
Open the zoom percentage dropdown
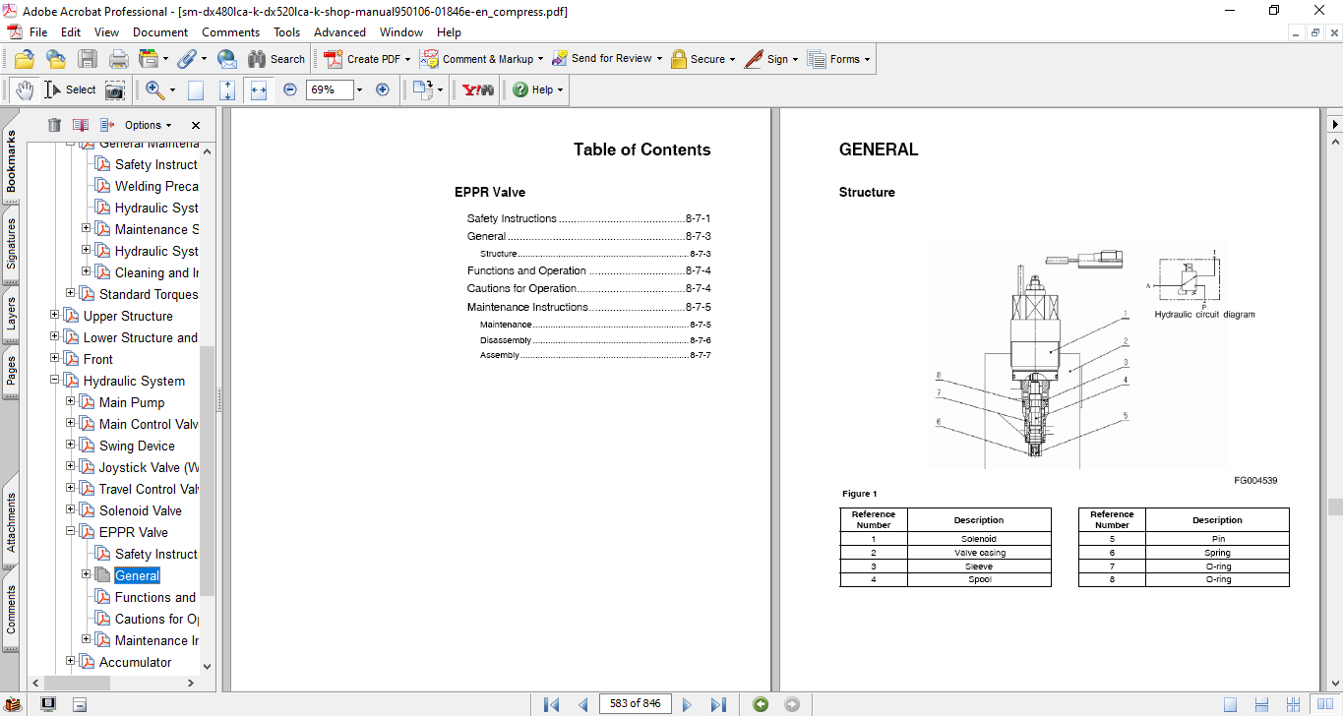coord(359,89)
